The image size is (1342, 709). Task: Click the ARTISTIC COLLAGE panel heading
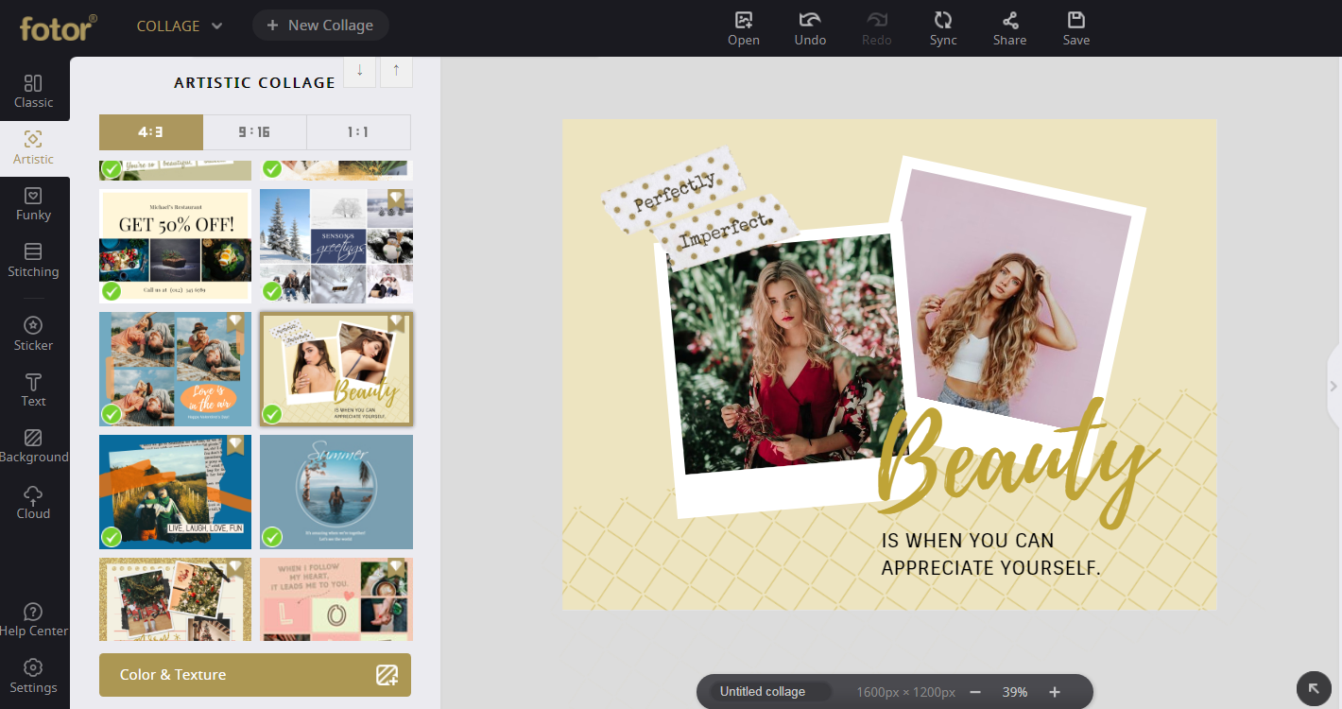[255, 83]
